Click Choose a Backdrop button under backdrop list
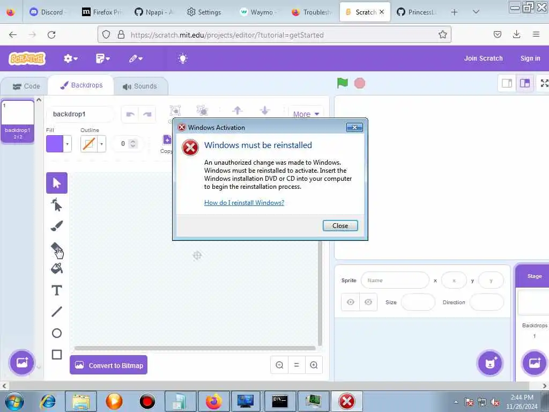This screenshot has height=412, width=549. click(21, 363)
